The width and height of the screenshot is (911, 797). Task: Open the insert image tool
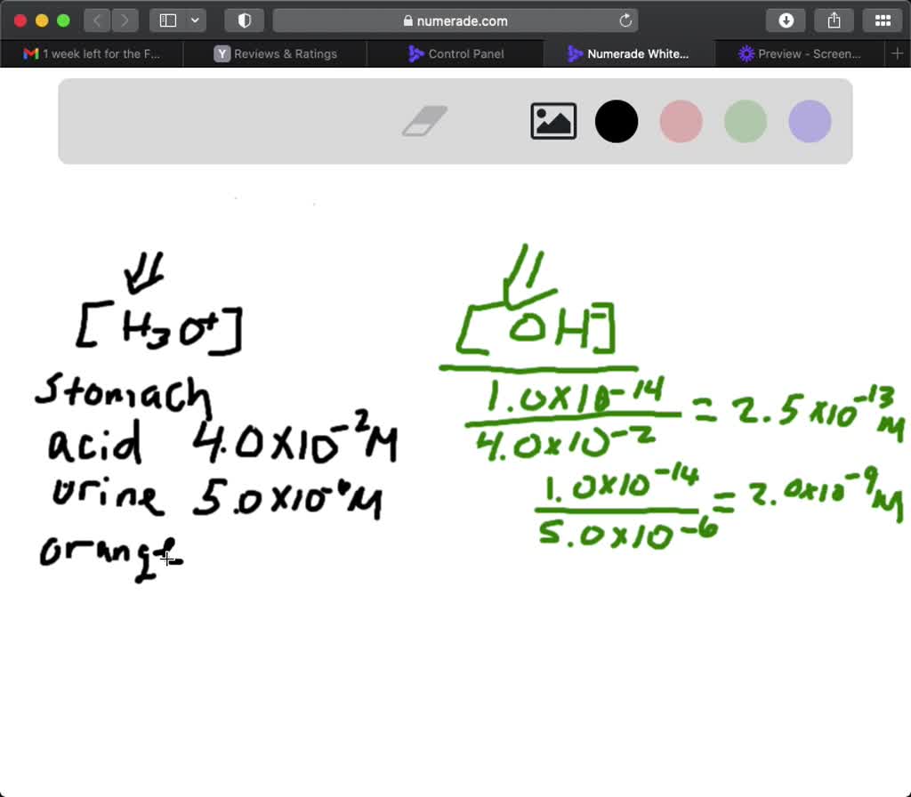(553, 122)
